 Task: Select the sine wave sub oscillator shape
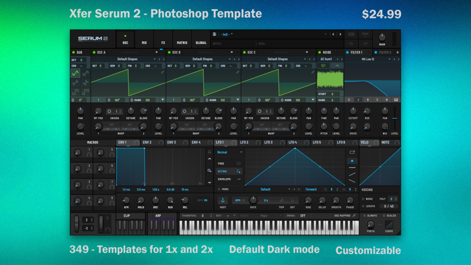pos(75,73)
